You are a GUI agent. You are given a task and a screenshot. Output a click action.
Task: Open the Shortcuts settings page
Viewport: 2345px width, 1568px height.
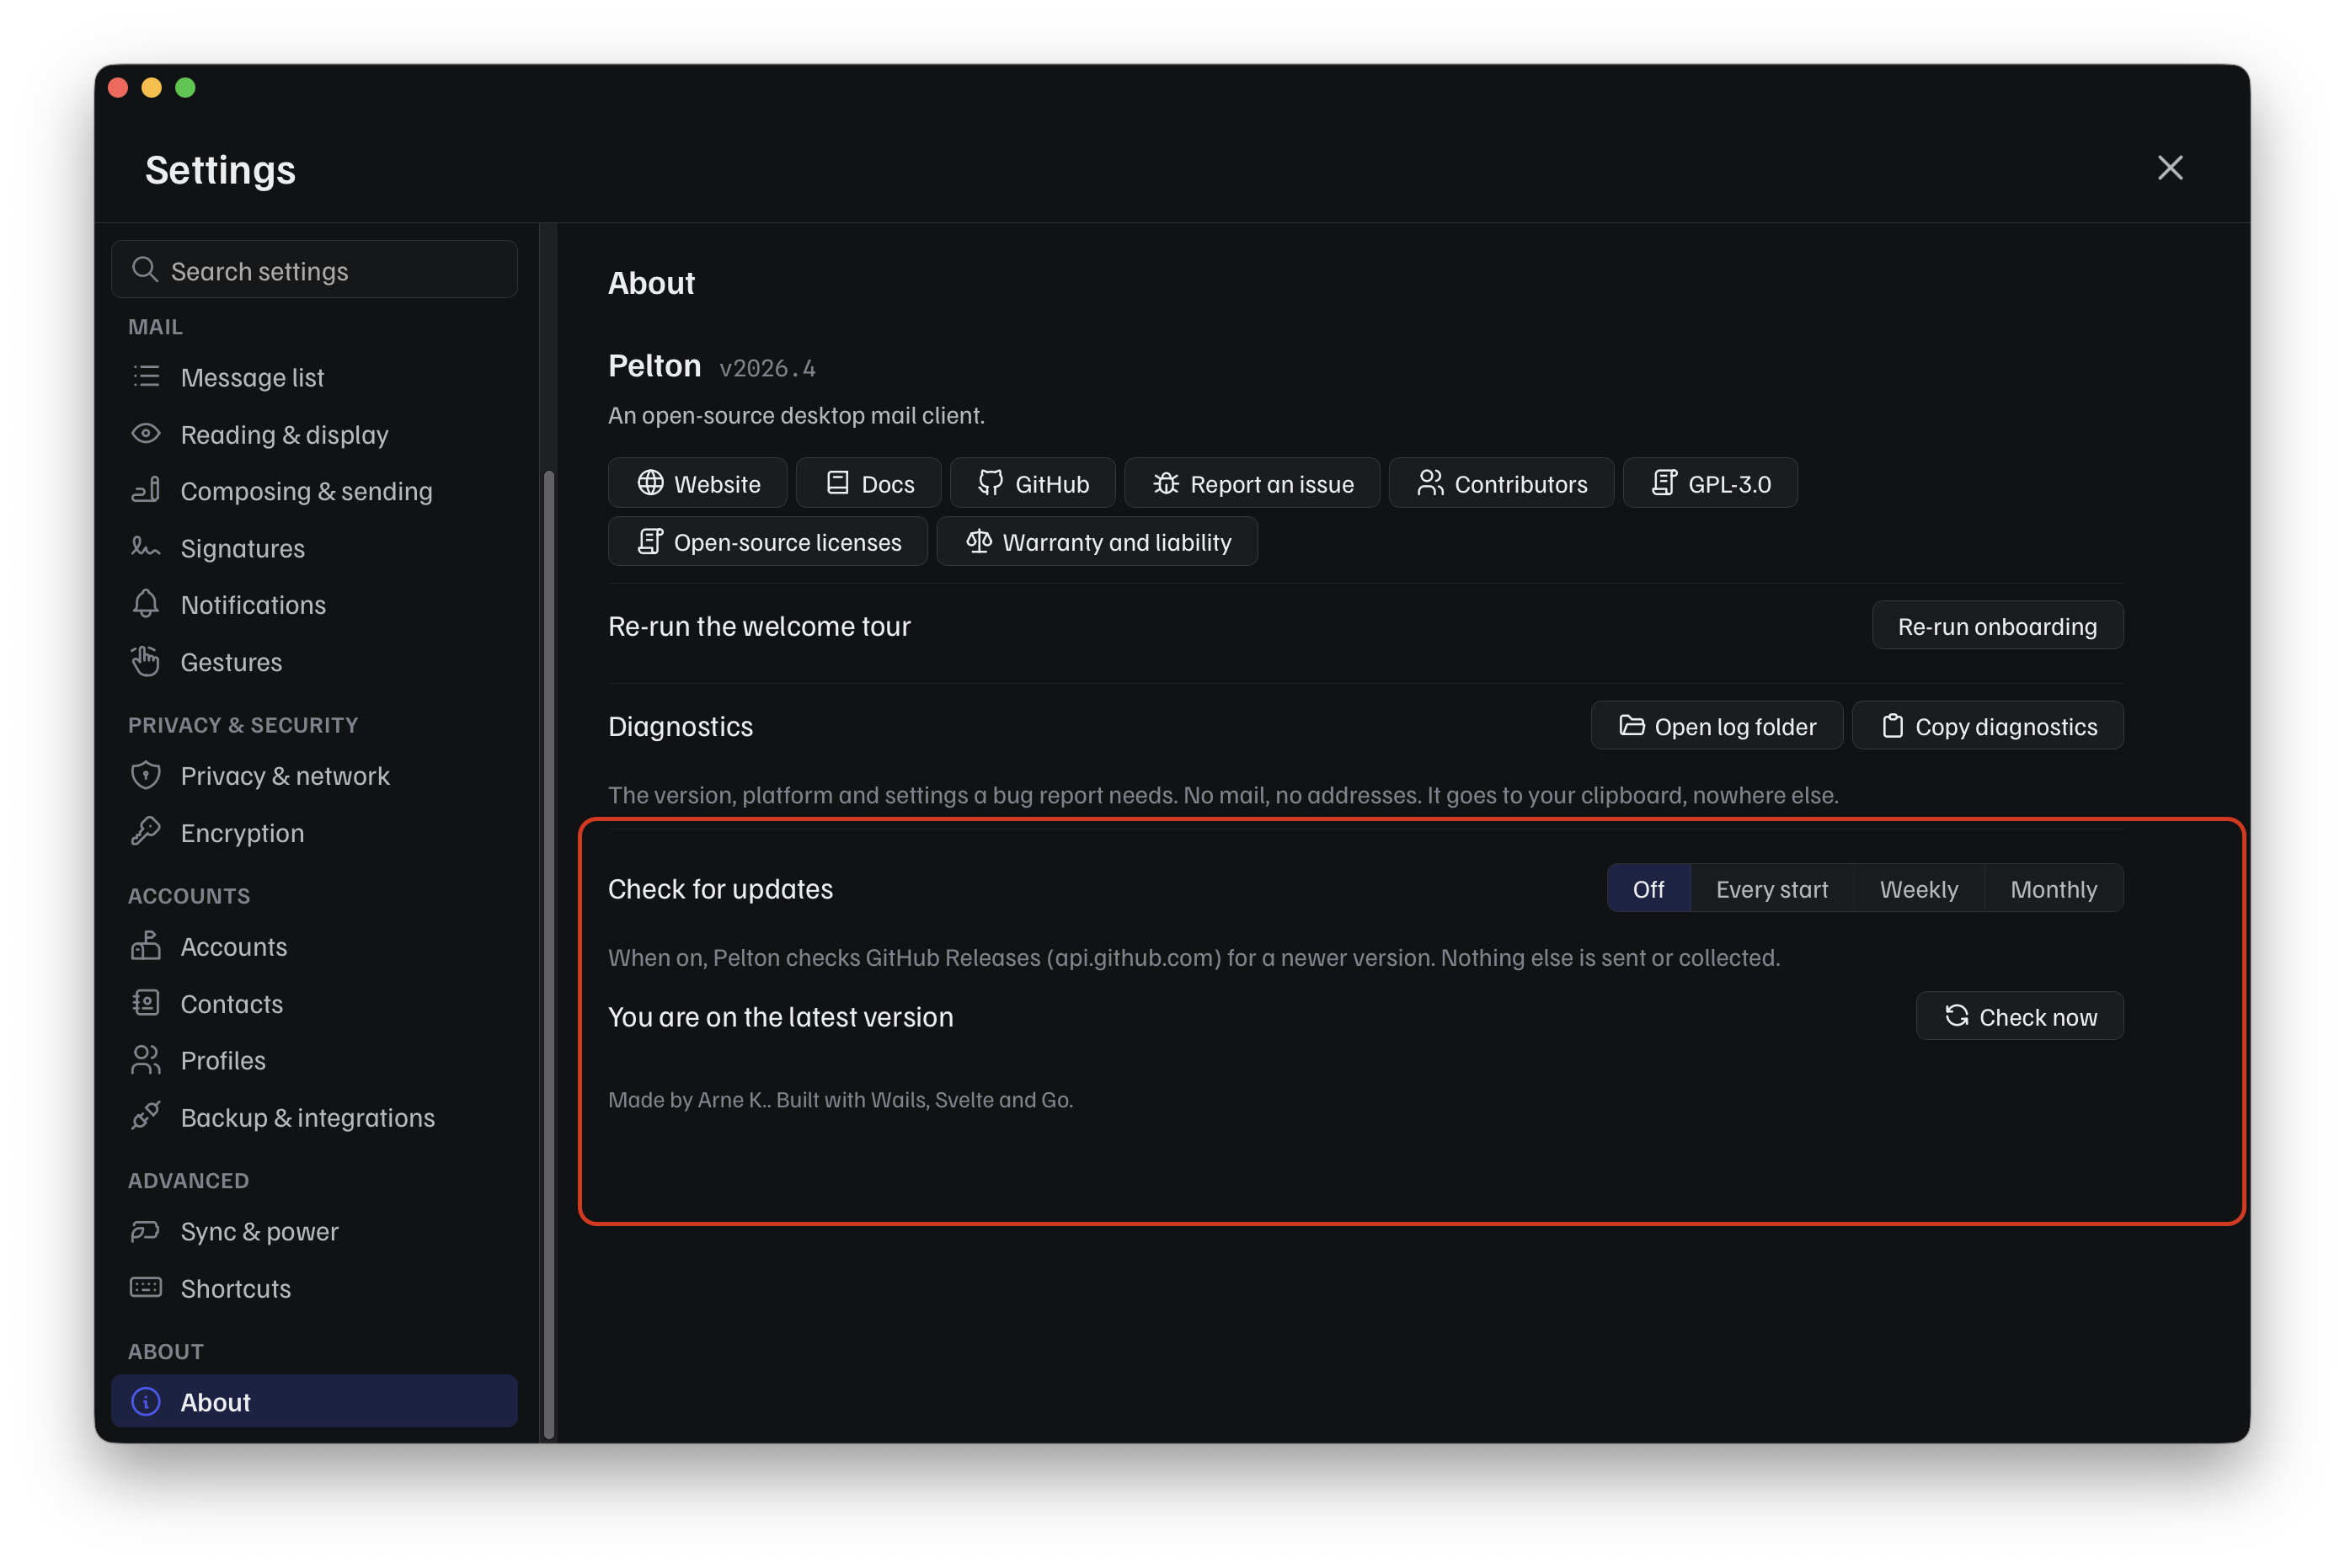(x=314, y=1288)
